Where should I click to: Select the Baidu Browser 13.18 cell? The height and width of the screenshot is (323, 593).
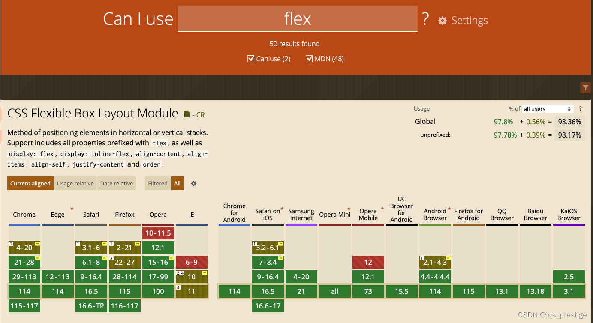click(536, 291)
